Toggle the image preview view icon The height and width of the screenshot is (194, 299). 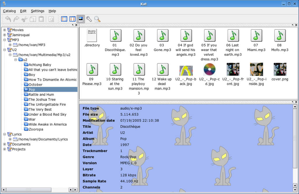tap(81, 19)
